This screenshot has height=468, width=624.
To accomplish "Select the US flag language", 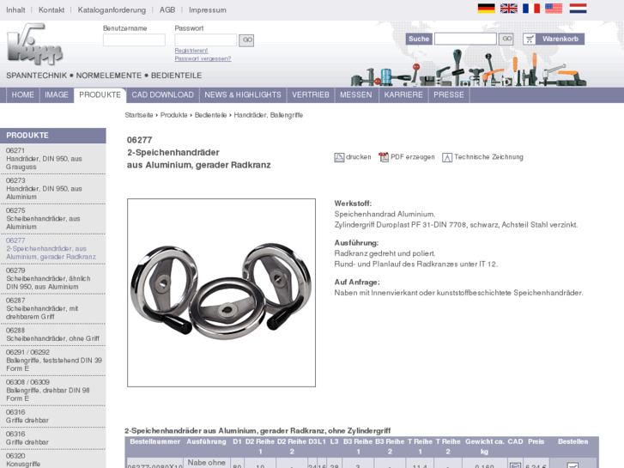I will coord(554,9).
